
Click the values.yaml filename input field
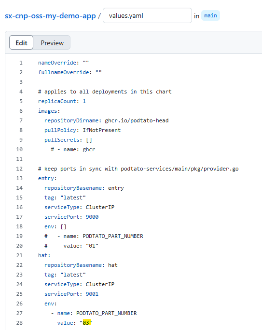point(147,15)
